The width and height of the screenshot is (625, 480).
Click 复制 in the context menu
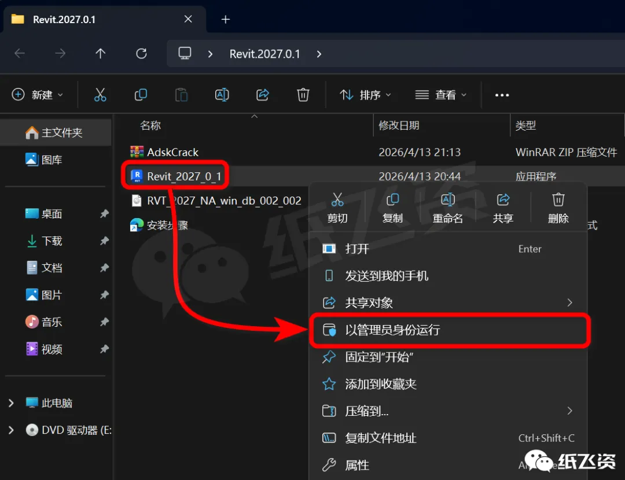392,208
